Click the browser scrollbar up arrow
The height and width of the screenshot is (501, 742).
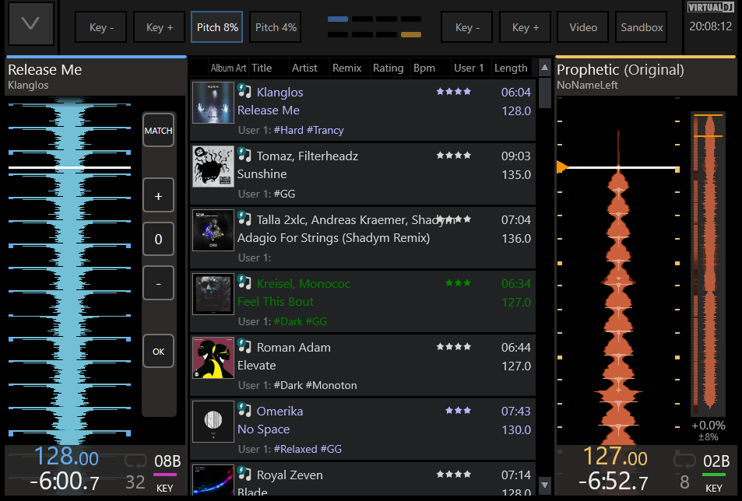point(545,68)
